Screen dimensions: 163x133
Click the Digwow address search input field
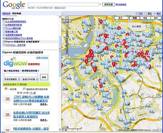tap(21, 75)
